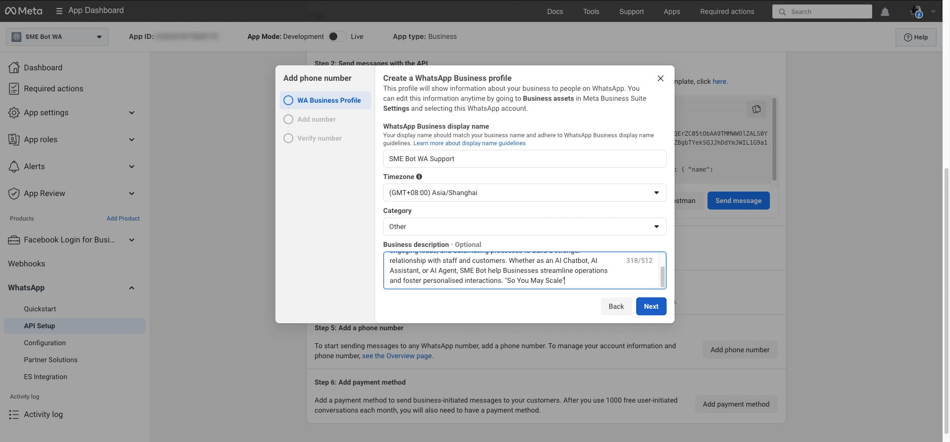Click the Back button
The width and height of the screenshot is (950, 442).
pyautogui.click(x=616, y=306)
